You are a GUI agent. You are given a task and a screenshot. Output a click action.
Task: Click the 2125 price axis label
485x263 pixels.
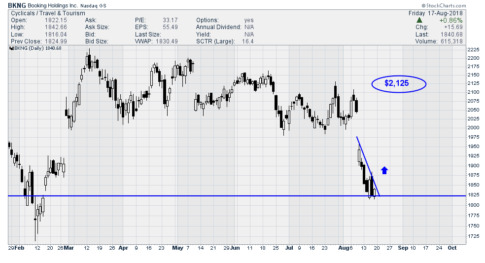(473, 83)
